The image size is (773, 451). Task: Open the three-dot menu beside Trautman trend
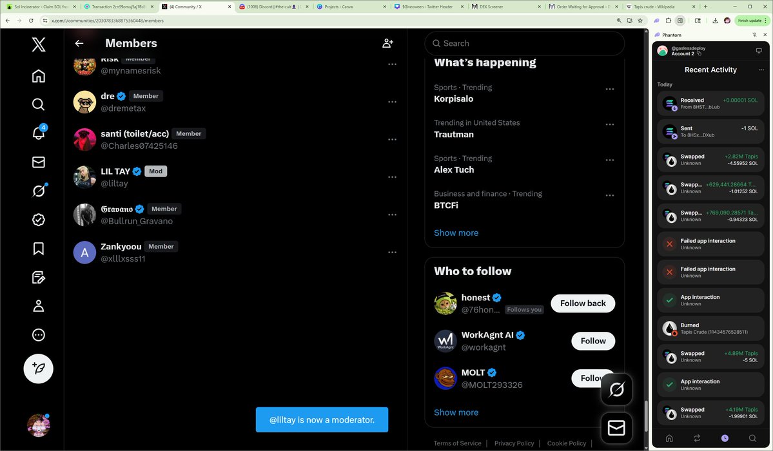point(609,124)
